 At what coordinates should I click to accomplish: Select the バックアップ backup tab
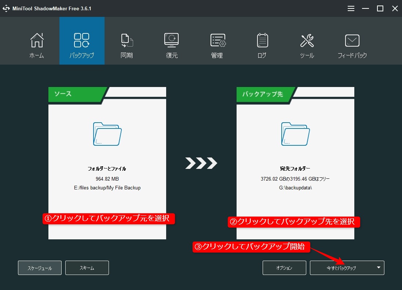coord(82,41)
